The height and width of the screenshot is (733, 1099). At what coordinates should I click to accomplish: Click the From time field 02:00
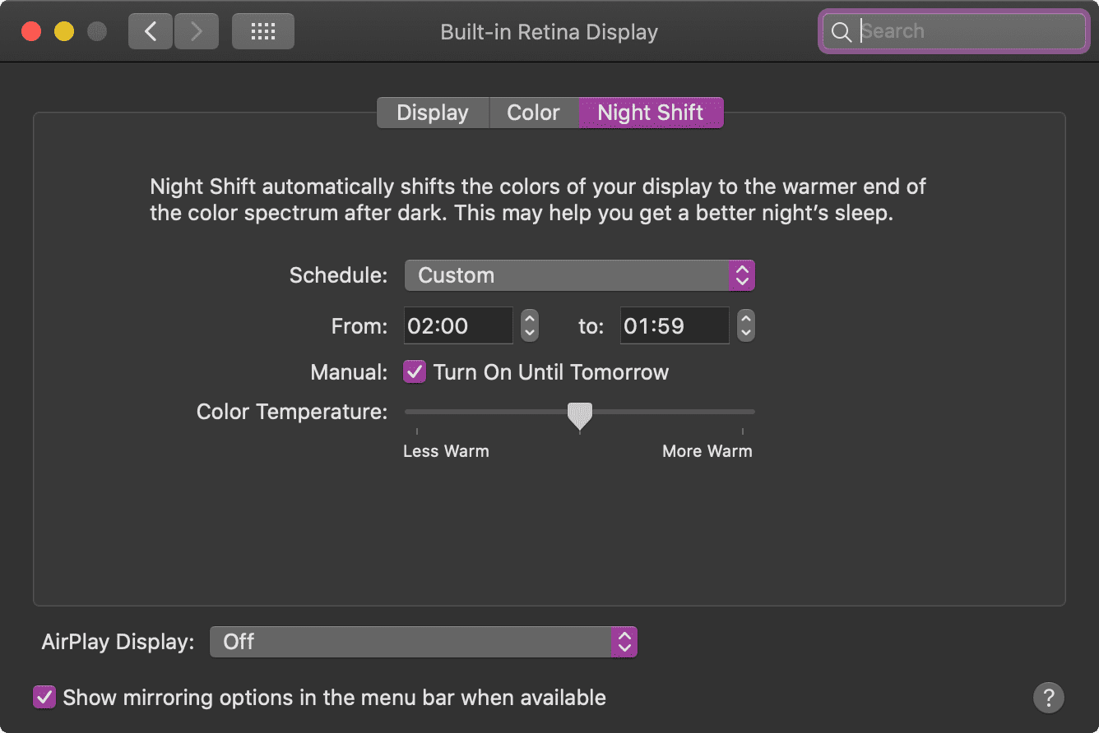click(458, 325)
